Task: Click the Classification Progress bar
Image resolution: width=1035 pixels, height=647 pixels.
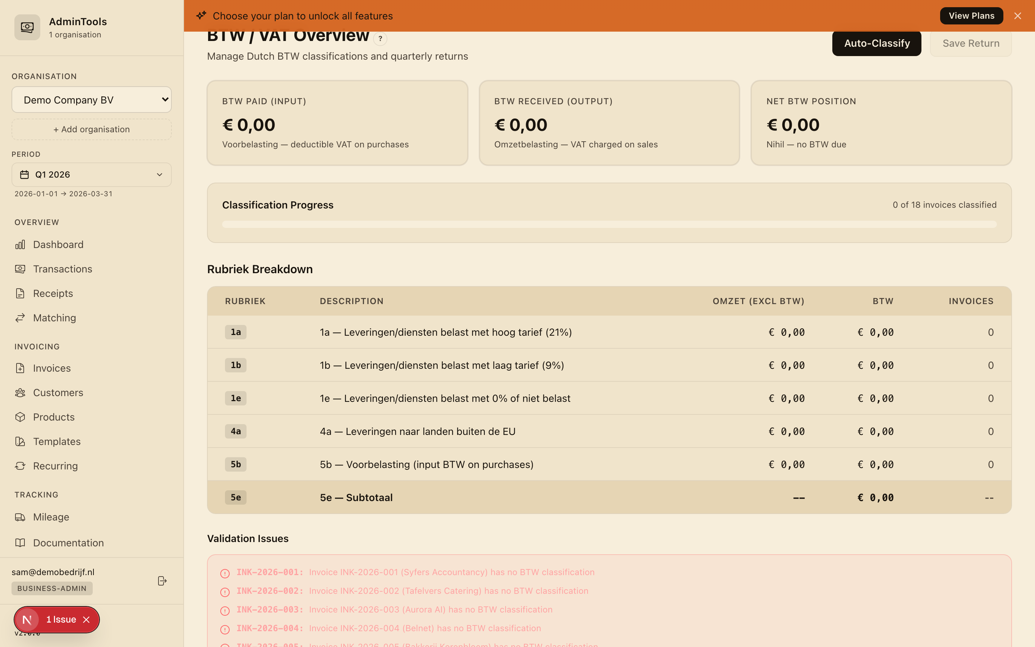Action: (609, 224)
